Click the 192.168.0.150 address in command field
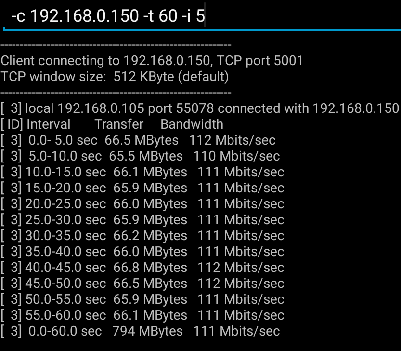401x351 pixels. point(84,16)
